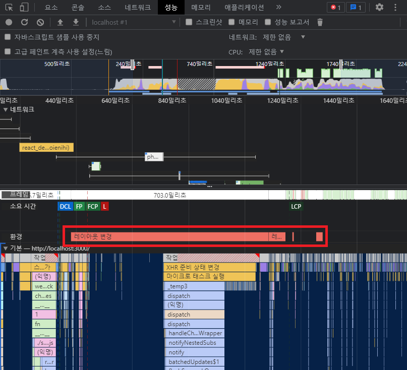Screen dimensions: 407x370
Task: Switch to the 요소 tab
Action: point(51,7)
